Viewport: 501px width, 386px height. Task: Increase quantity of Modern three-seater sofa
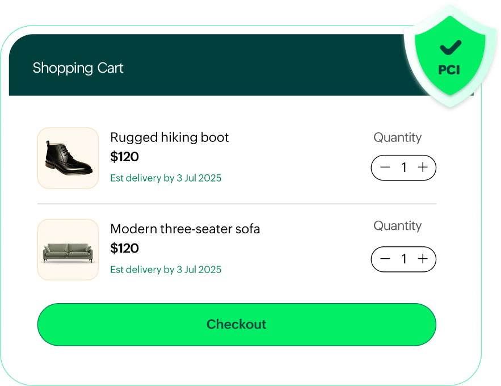pyautogui.click(x=422, y=259)
